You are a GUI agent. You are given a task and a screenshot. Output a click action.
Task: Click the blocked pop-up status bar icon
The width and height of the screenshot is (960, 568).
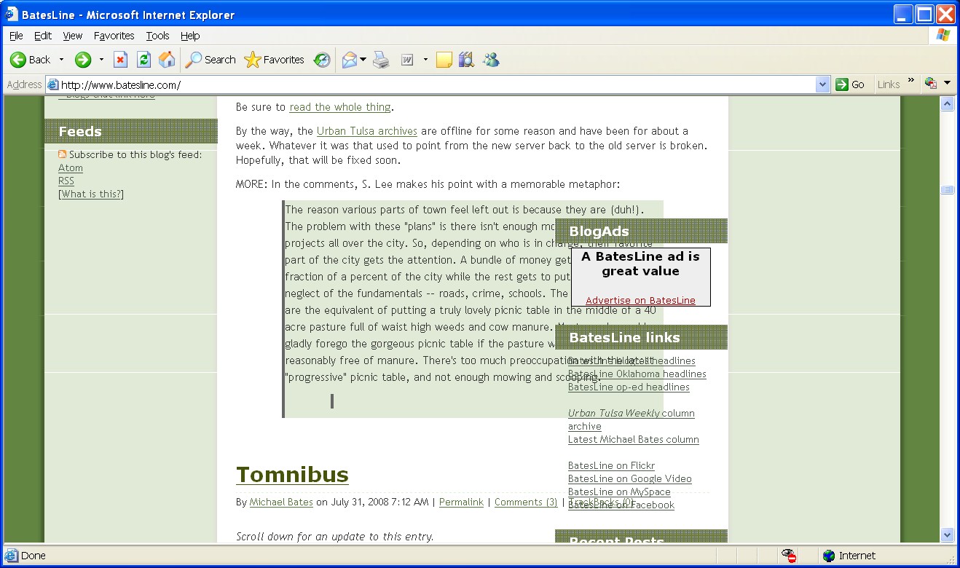pyautogui.click(x=789, y=556)
